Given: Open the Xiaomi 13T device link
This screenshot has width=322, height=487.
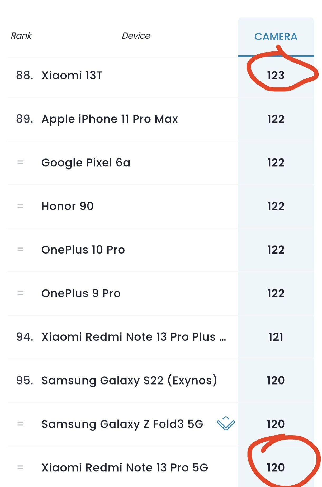Looking at the screenshot, I should (72, 76).
